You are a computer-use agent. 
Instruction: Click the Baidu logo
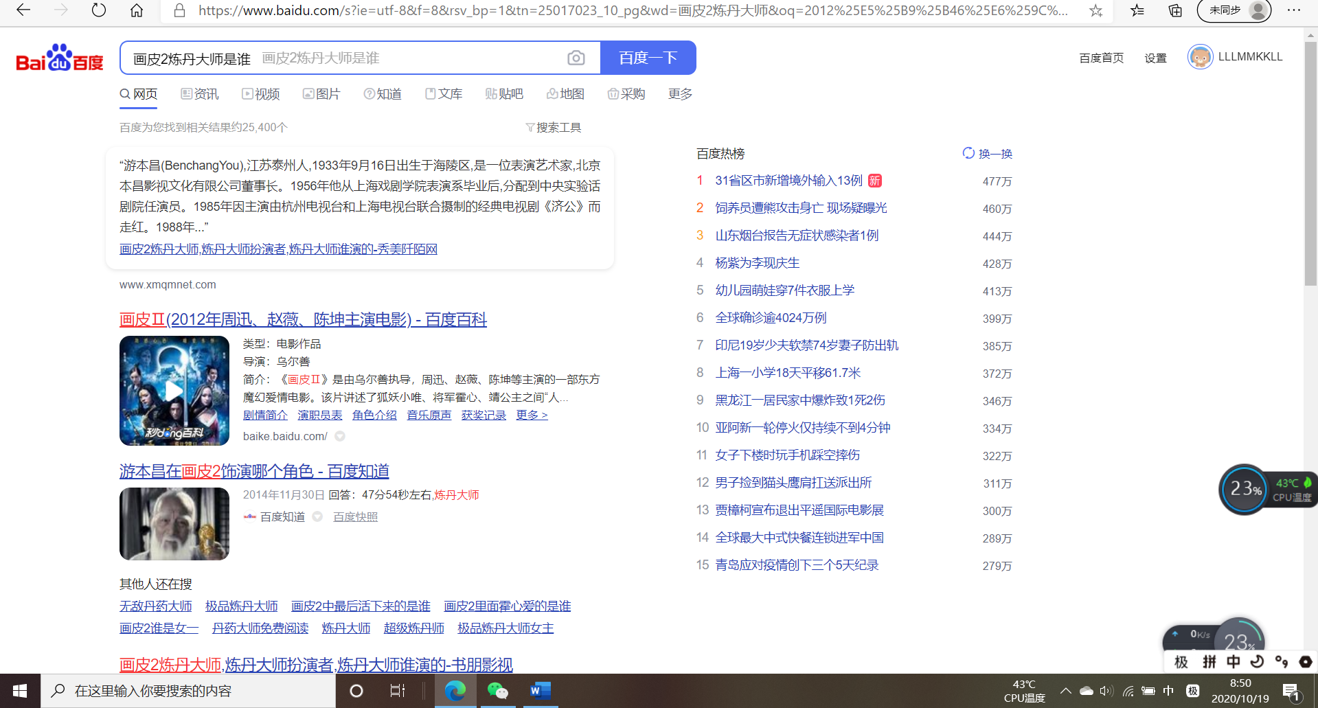(x=60, y=58)
